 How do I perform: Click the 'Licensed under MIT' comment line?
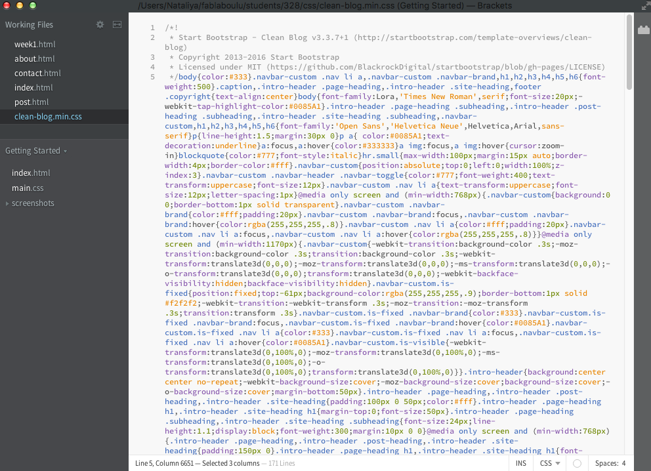[x=387, y=67]
